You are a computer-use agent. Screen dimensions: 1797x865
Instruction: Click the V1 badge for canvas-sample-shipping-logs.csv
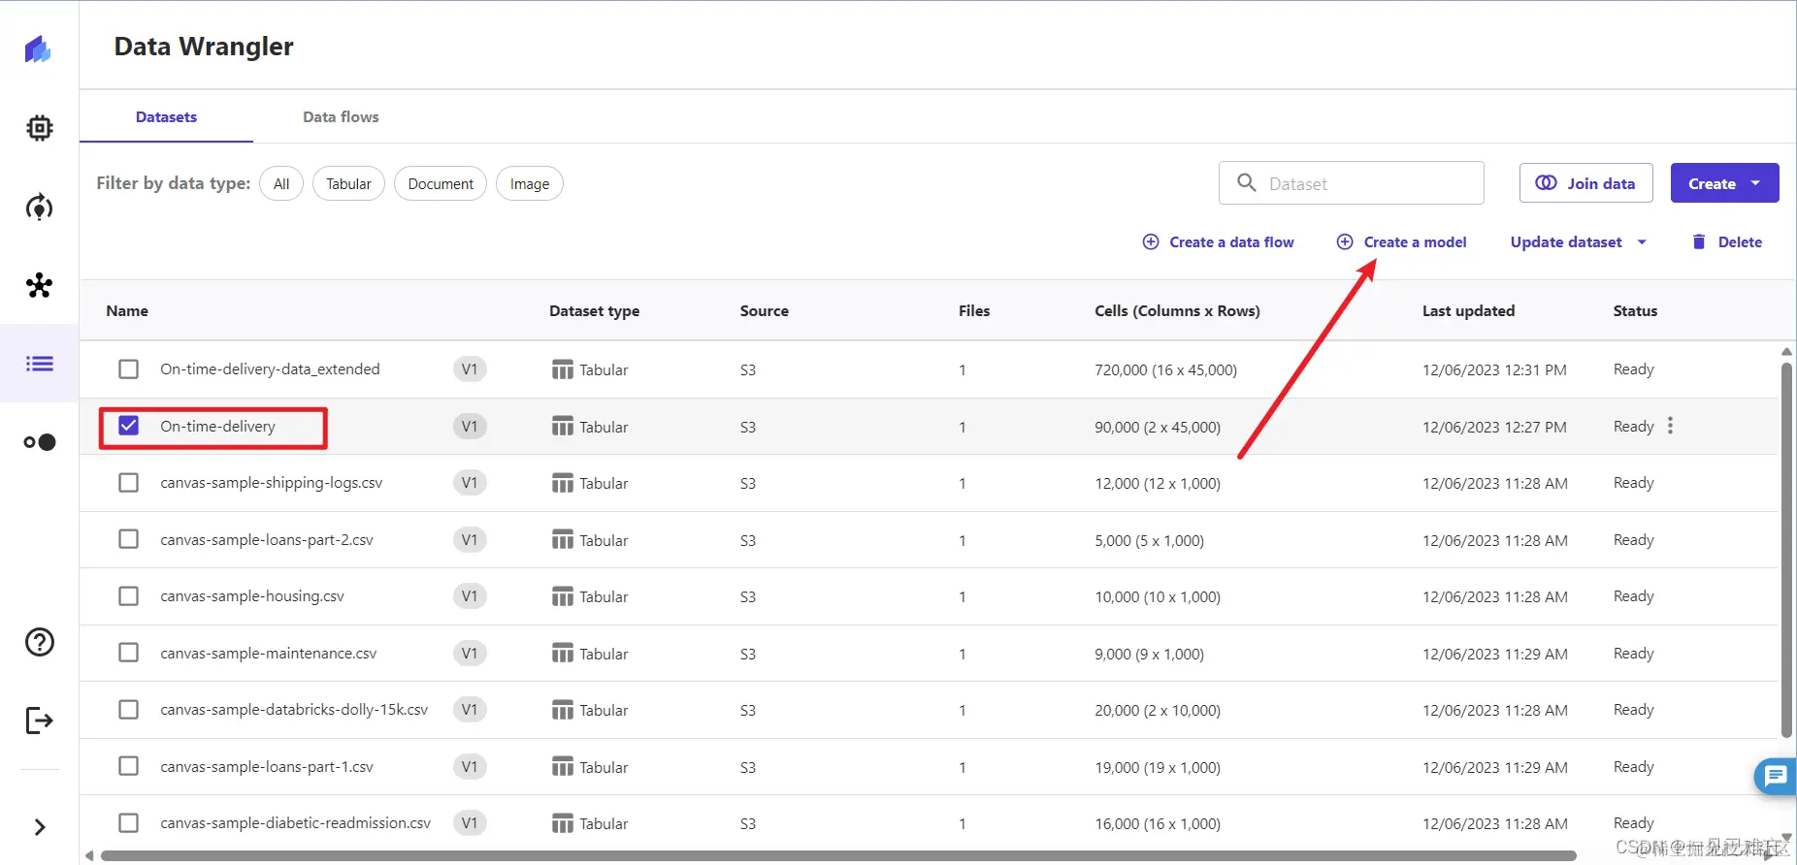pyautogui.click(x=470, y=483)
